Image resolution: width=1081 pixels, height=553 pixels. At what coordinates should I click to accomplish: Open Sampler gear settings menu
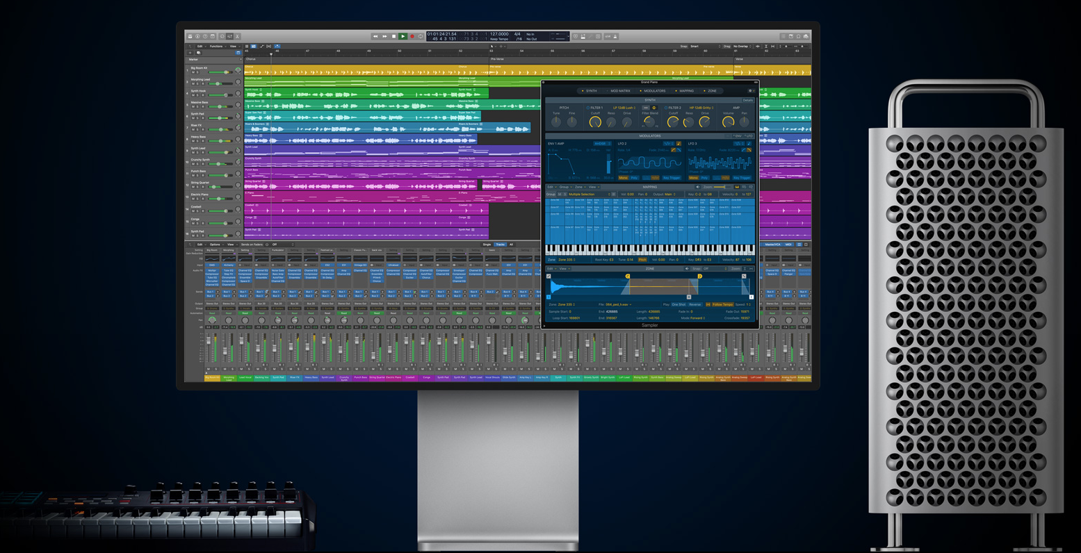(751, 91)
